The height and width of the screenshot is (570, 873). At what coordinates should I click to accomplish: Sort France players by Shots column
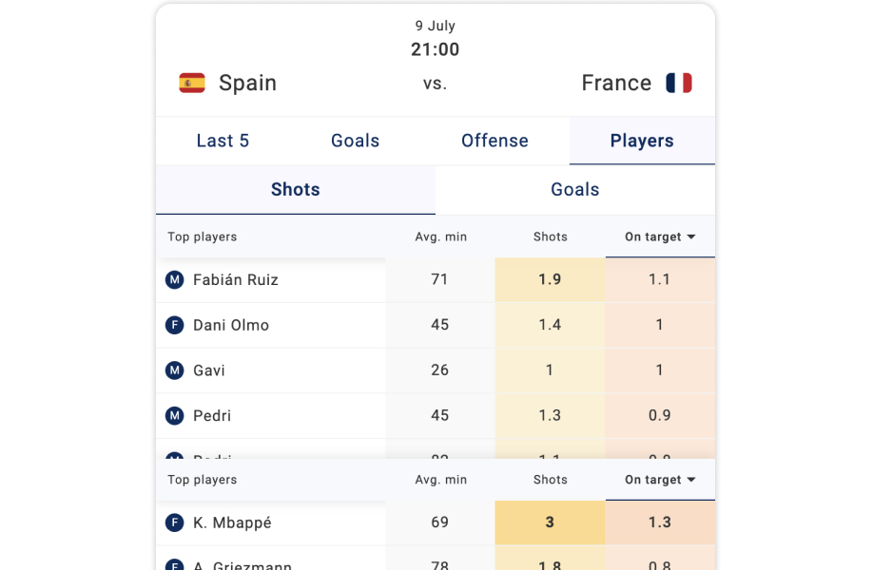pyautogui.click(x=550, y=481)
